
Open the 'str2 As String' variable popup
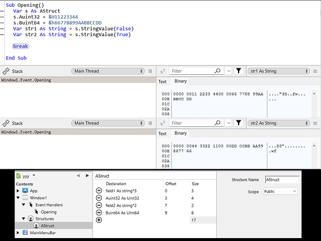pos(279,123)
